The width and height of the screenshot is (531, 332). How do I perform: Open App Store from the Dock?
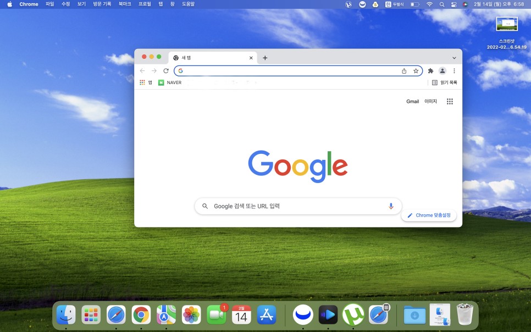coord(267,315)
